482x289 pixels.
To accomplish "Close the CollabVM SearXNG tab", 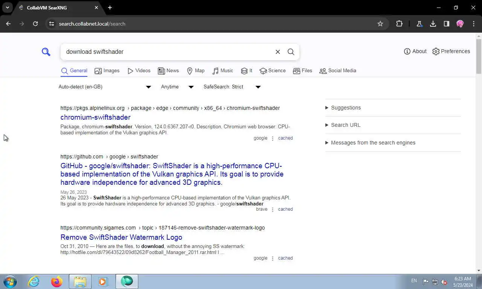I will point(96,8).
